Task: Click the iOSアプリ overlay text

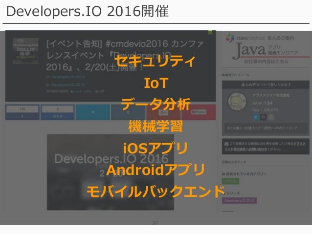Action: [155, 148]
